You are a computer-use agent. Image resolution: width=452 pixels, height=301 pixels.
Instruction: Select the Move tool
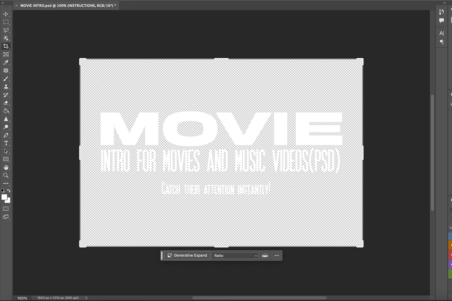point(6,14)
